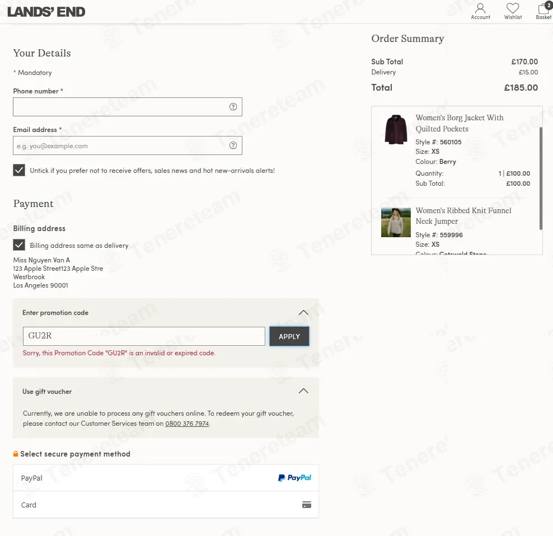Click the PayPal logo

pos(294,478)
